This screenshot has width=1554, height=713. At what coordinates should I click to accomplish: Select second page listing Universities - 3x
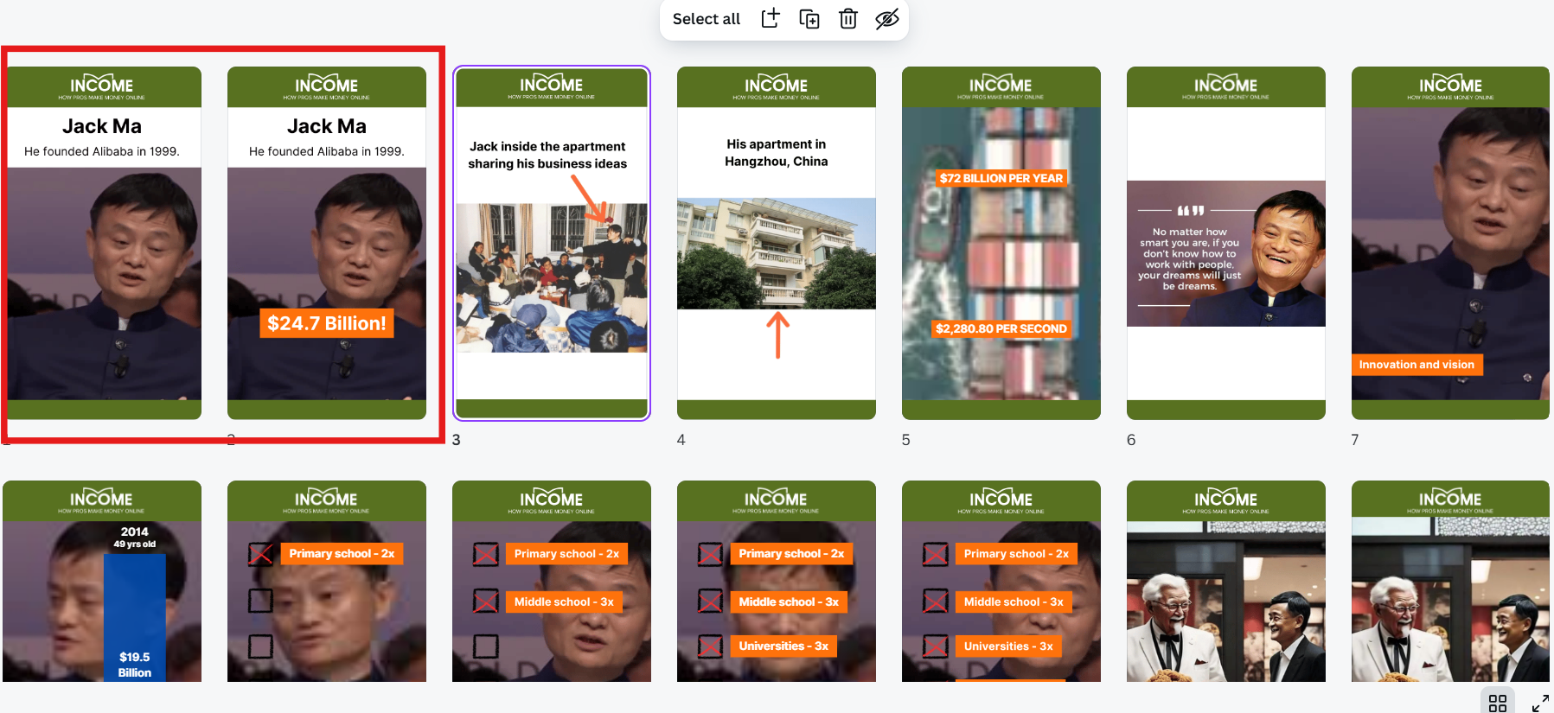pyautogui.click(x=1001, y=582)
